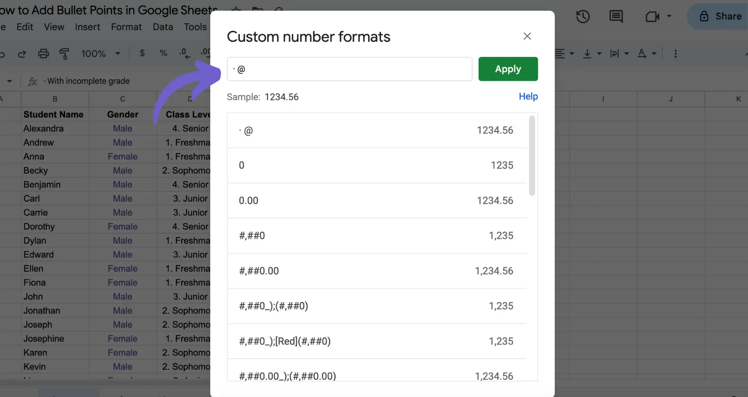The image size is (748, 397).
Task: Select Anna's Female gender cell
Action: 123,156
